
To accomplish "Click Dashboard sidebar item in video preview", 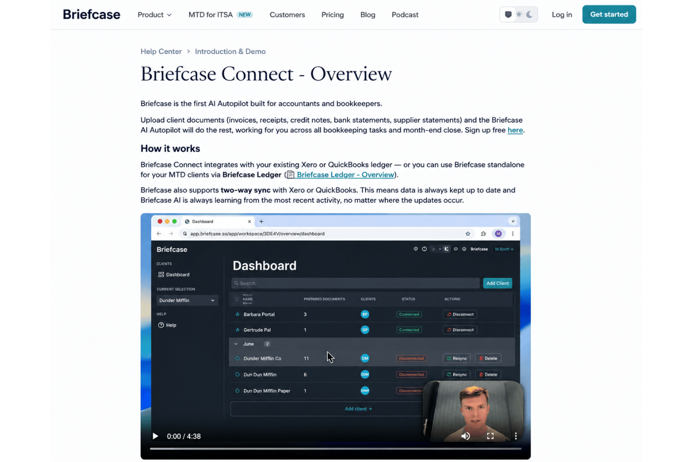I will click(x=174, y=275).
